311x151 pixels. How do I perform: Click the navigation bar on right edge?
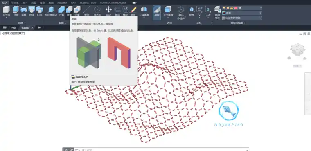click(x=308, y=93)
